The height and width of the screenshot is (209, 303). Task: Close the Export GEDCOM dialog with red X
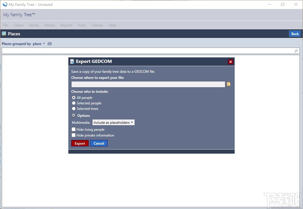(230, 62)
